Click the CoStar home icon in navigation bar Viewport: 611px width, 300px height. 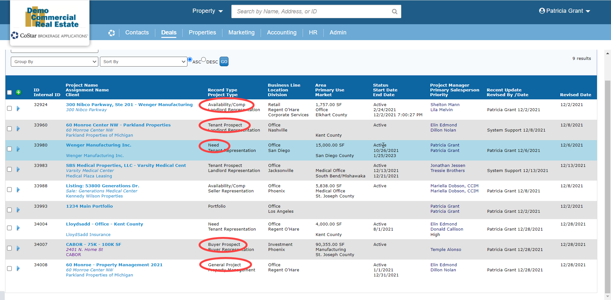pyautogui.click(x=111, y=33)
